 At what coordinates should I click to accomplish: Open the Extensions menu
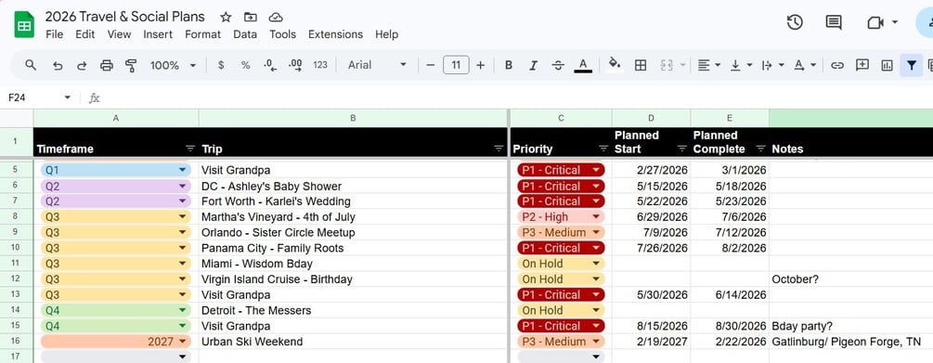coord(335,34)
